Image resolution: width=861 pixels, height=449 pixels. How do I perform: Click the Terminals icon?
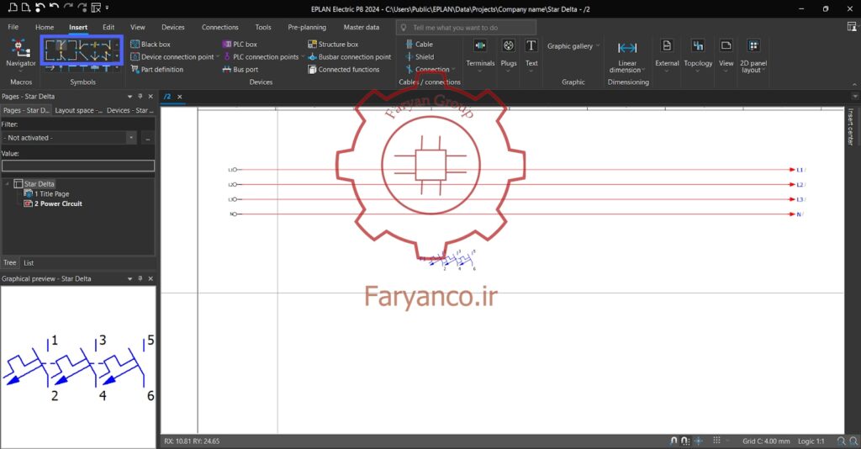point(480,46)
